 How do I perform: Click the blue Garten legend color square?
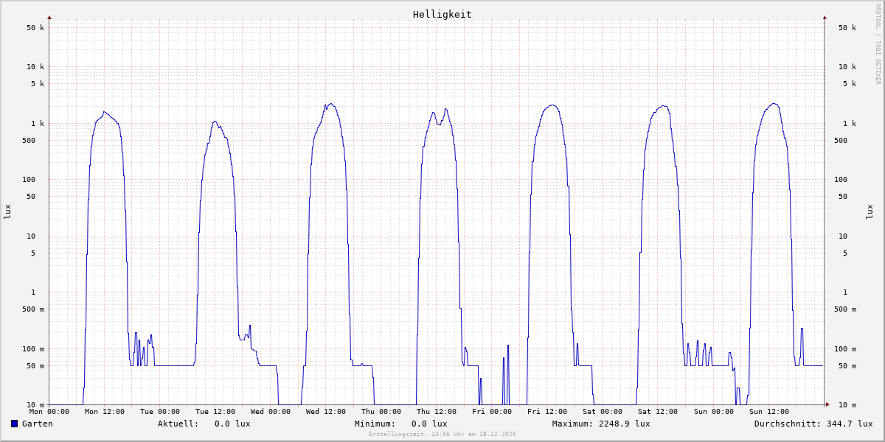click(x=14, y=424)
